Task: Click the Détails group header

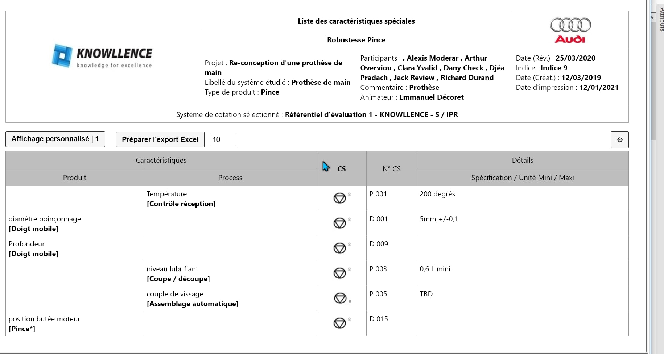Action: [523, 160]
